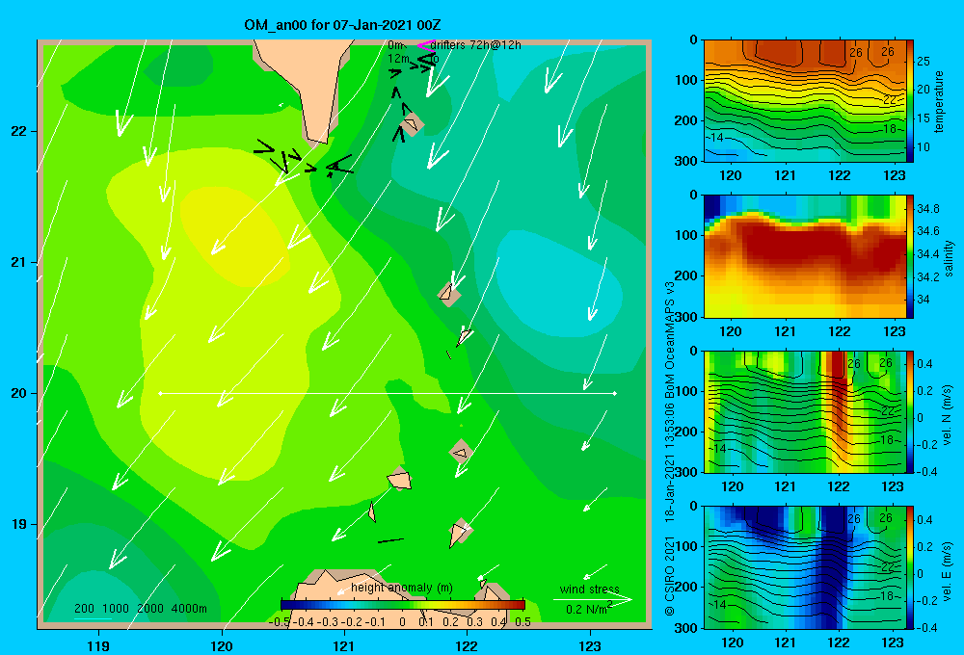Open the temperature cross-section panel

pyautogui.click(x=805, y=101)
